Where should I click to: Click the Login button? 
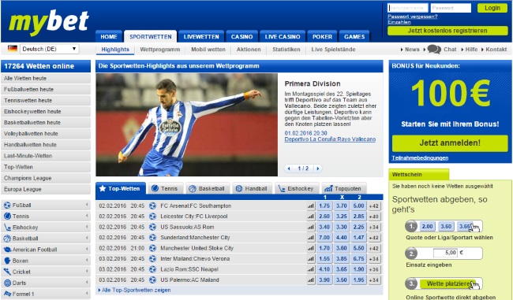(492, 8)
